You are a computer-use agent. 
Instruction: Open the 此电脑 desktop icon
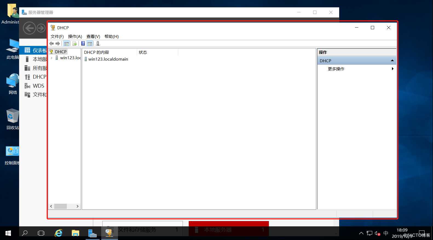click(x=12, y=49)
